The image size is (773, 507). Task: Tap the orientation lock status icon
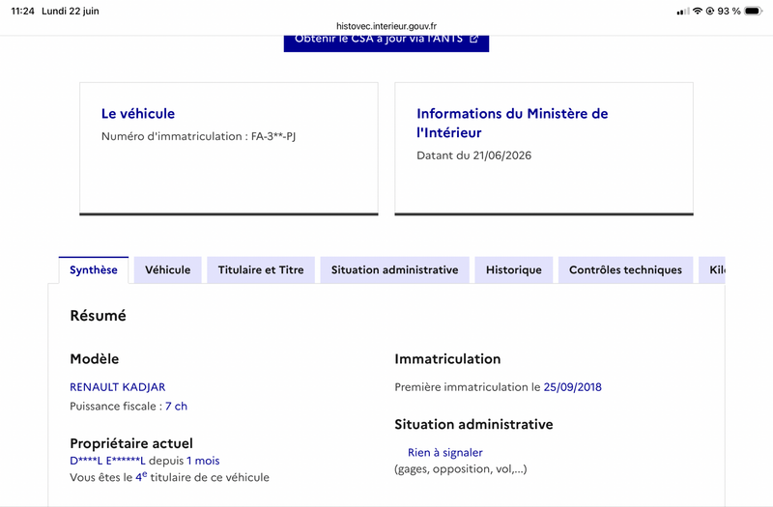(710, 11)
